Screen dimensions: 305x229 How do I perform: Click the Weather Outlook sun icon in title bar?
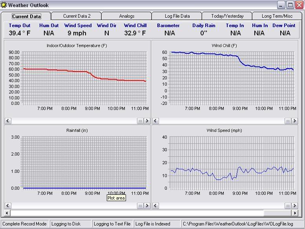pyautogui.click(x=4, y=5)
